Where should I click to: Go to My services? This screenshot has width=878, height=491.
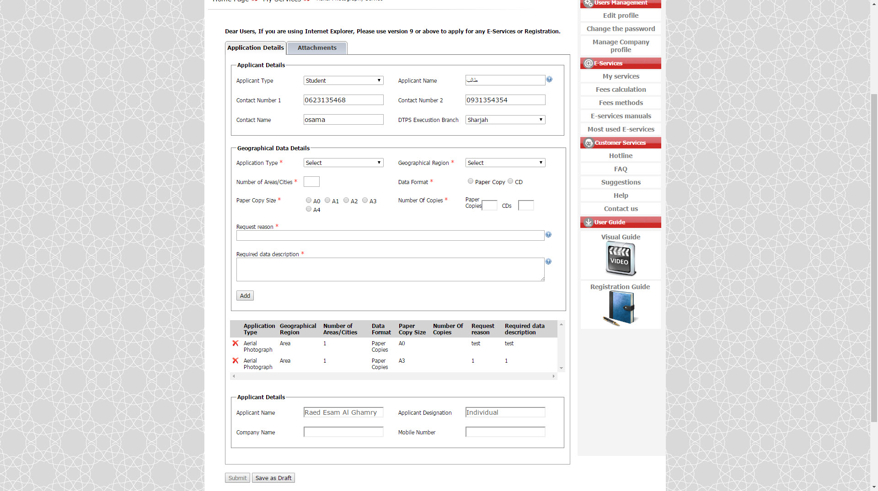pyautogui.click(x=621, y=76)
